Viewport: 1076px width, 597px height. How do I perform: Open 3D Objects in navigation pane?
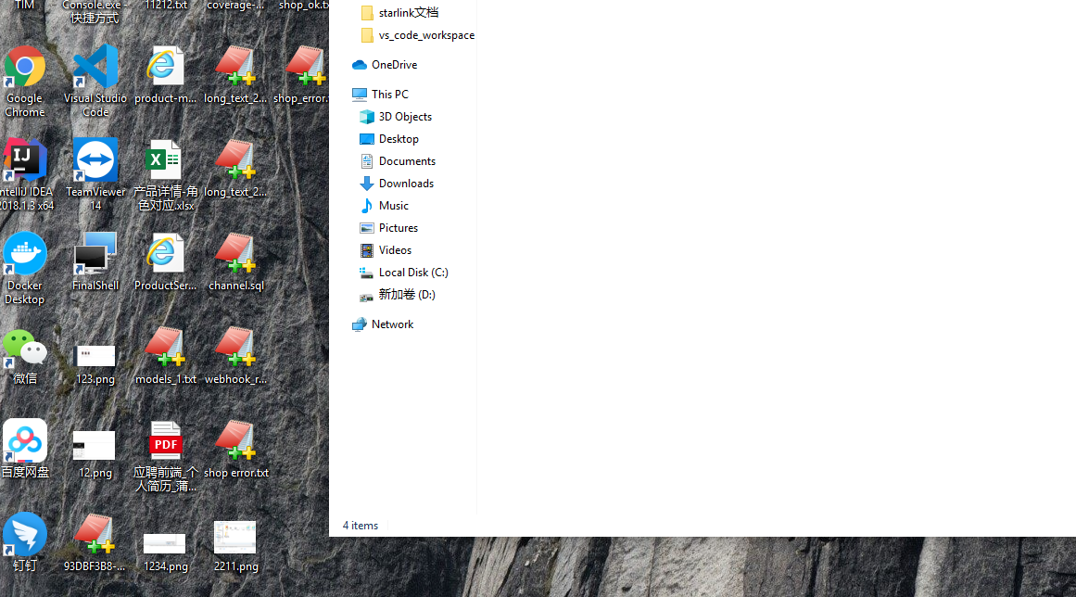click(396, 117)
